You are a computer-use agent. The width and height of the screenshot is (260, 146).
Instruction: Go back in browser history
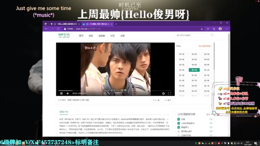(46, 29)
